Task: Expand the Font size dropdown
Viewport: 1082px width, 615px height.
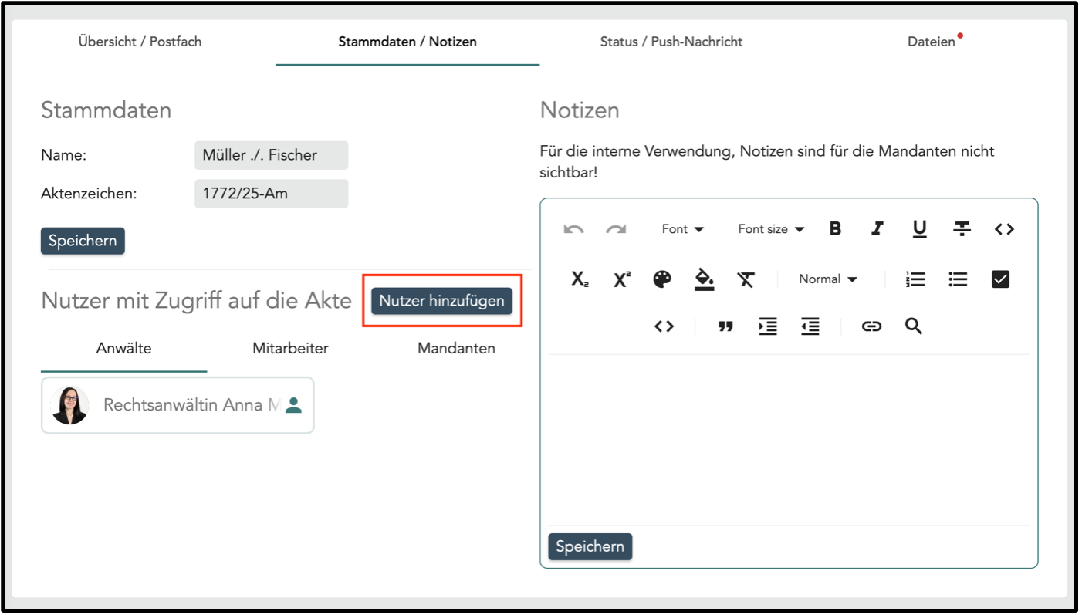Action: pos(770,229)
